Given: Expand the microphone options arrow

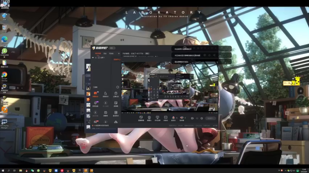Looking at the screenshot, I should pyautogui.click(x=177, y=118).
